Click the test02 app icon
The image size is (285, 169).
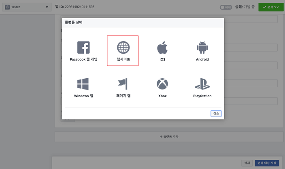7,7
